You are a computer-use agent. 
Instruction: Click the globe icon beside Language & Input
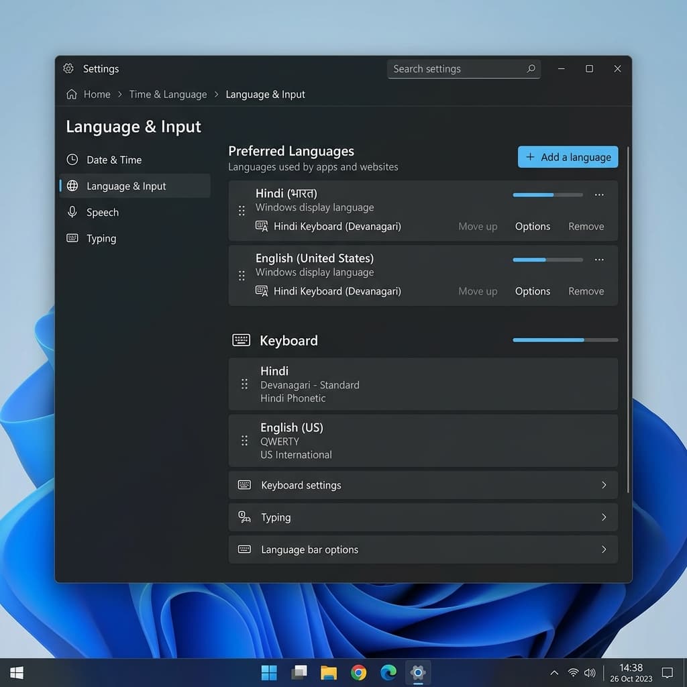click(x=72, y=186)
